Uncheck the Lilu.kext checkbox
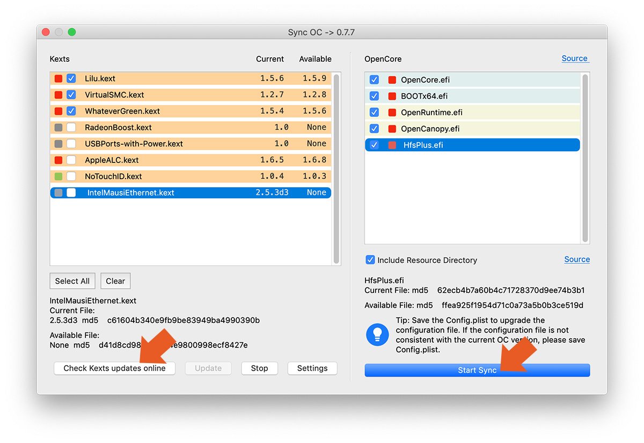 (x=71, y=78)
